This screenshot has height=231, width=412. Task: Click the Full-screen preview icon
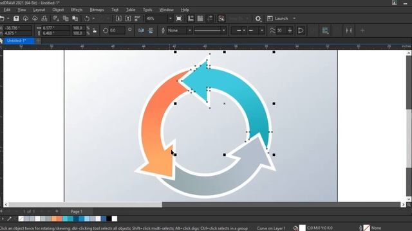[x=179, y=19]
